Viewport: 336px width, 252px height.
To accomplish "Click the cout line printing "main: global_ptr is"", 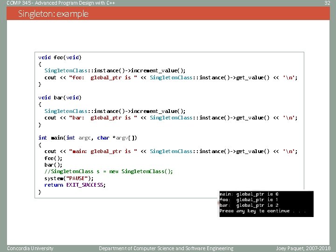I will click(171, 151).
